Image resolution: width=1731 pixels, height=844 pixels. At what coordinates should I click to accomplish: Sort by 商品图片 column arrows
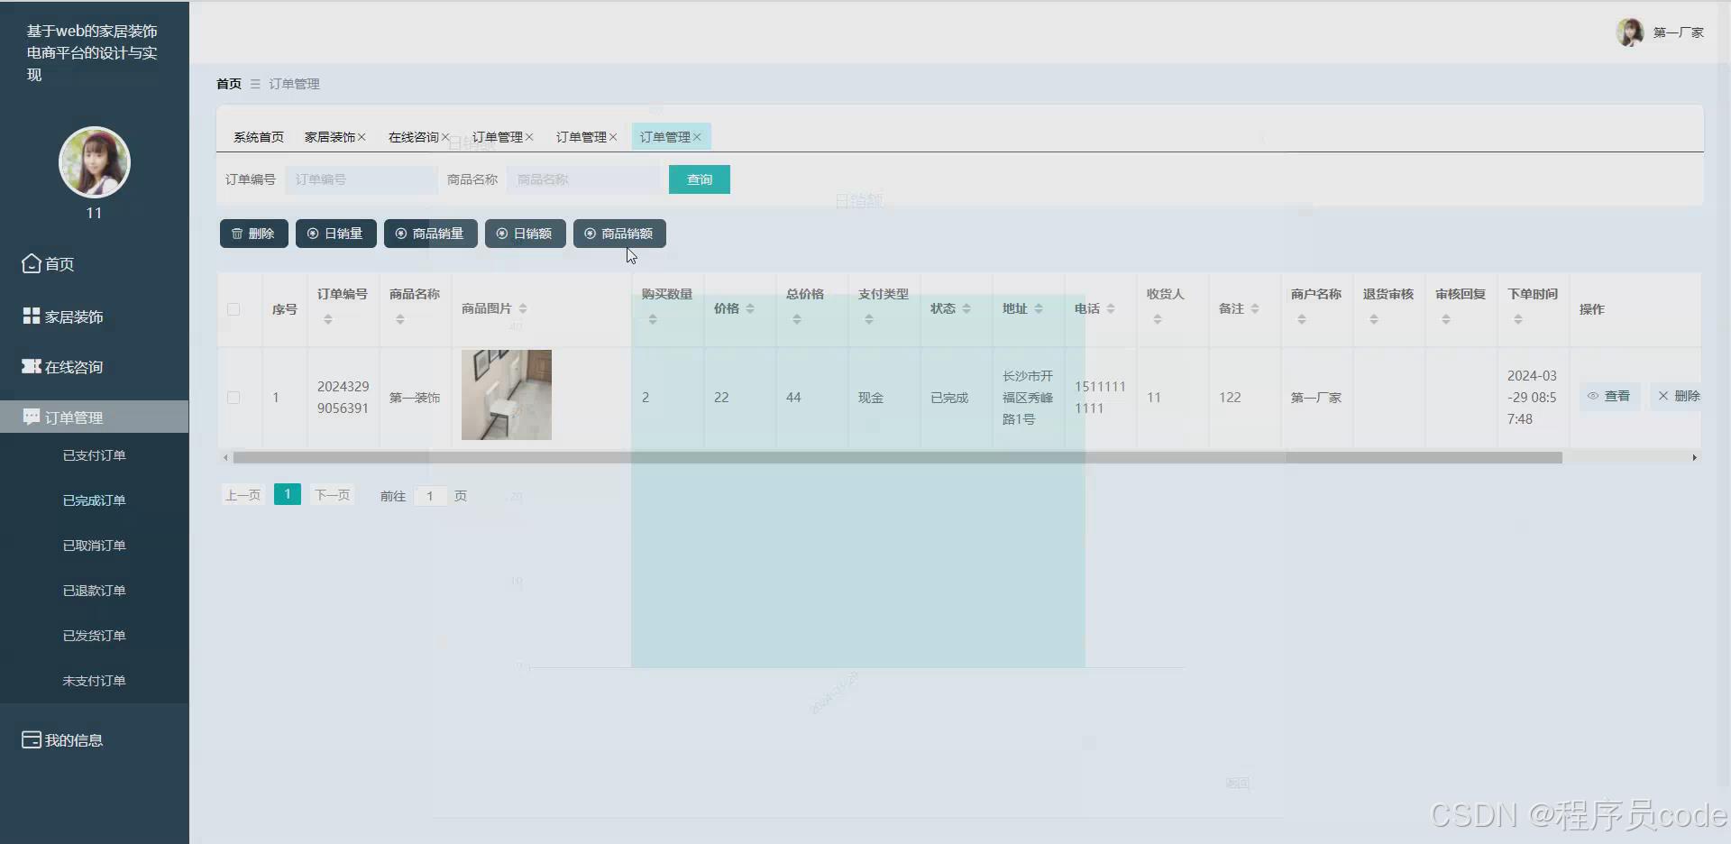pyautogui.click(x=523, y=308)
